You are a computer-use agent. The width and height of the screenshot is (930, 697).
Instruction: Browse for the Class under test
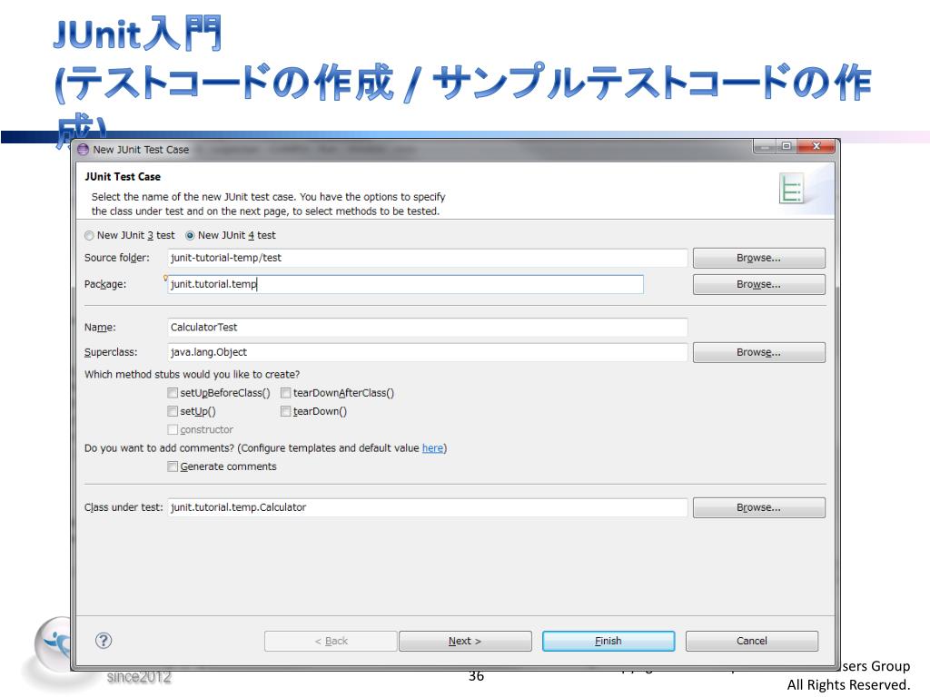point(758,507)
